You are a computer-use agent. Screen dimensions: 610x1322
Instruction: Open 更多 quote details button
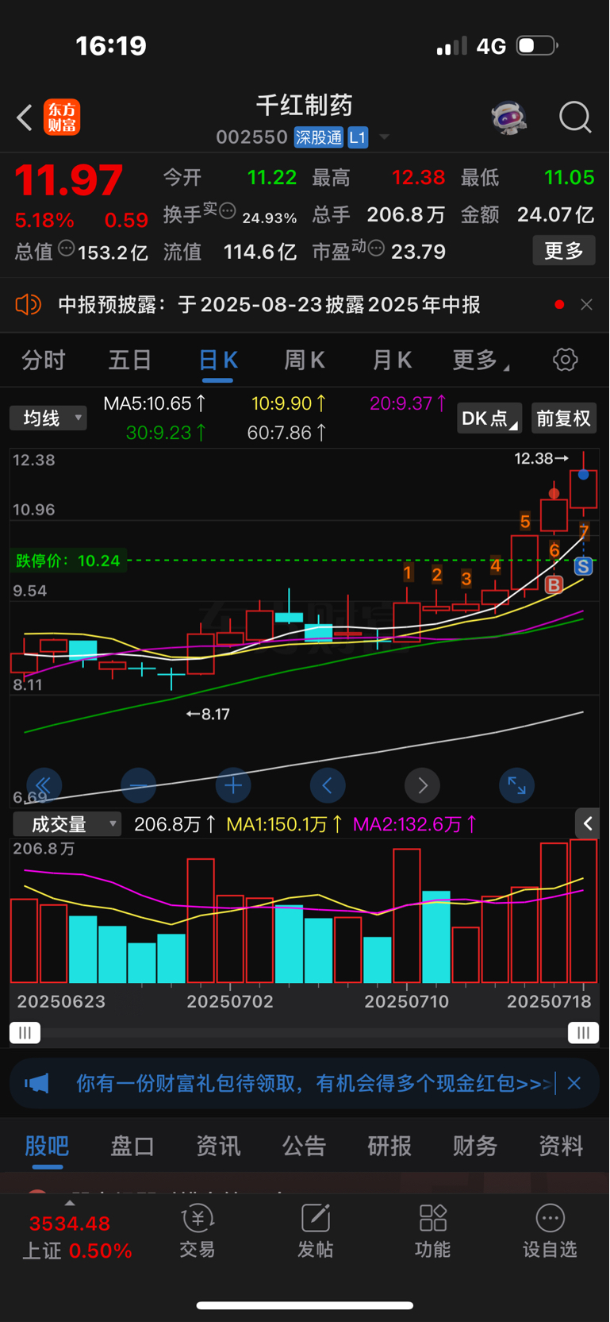pos(564,251)
